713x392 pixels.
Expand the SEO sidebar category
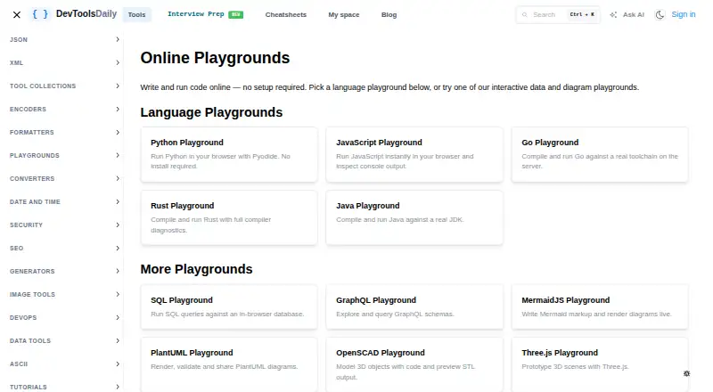point(64,249)
